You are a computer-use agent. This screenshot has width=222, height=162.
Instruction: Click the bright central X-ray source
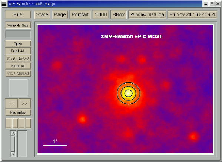tap(128, 93)
